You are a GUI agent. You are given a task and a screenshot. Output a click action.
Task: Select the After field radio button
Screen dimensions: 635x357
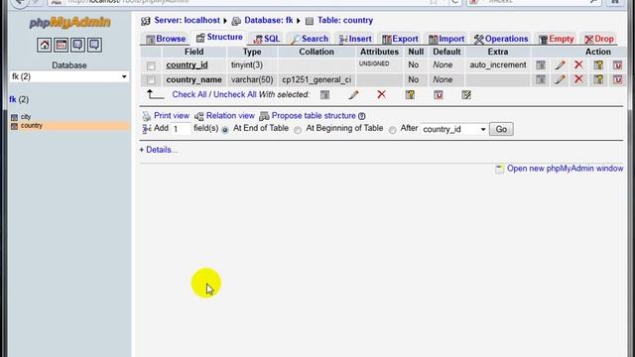coord(393,130)
